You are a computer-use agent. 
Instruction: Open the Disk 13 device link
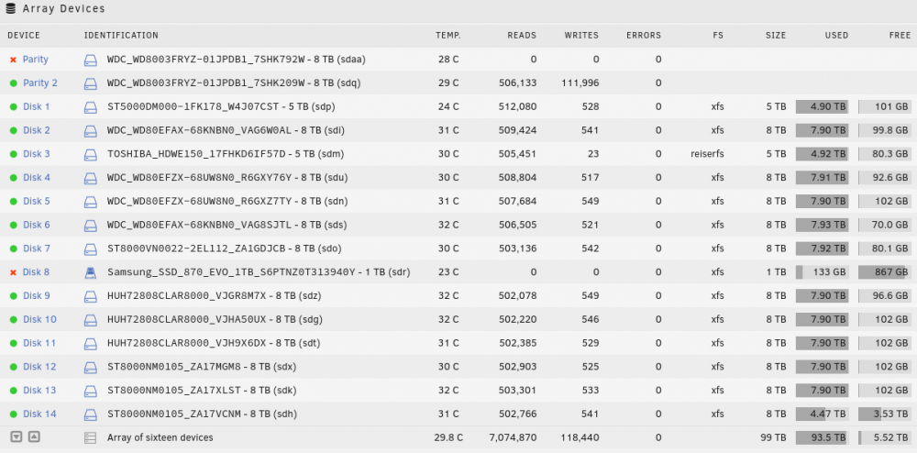click(39, 391)
